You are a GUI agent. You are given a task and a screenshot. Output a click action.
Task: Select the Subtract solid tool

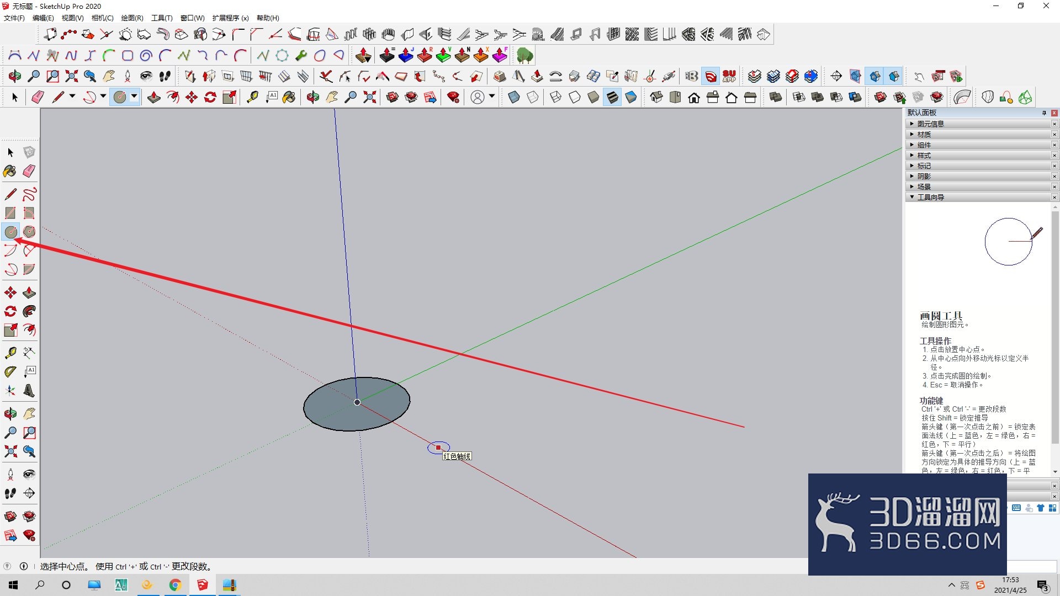click(x=836, y=98)
